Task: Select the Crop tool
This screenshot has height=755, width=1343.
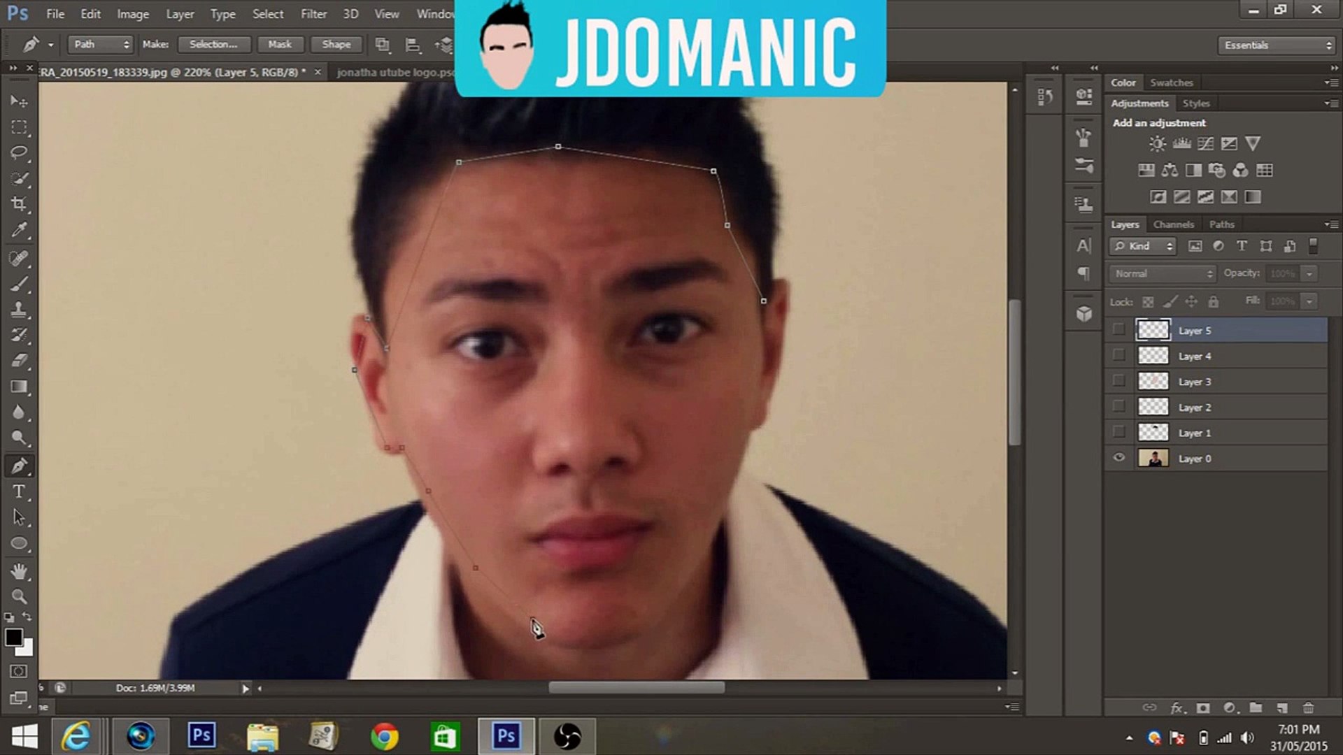Action: [x=19, y=204]
